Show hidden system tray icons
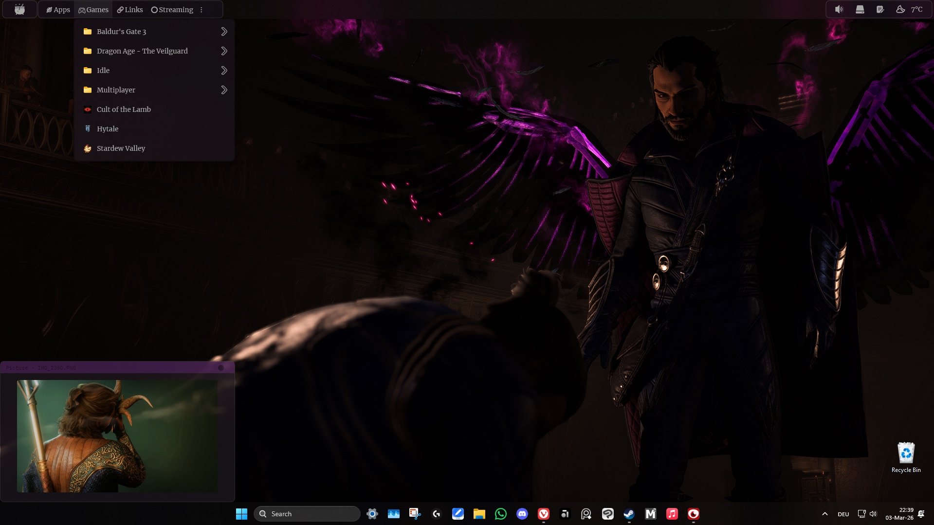Image resolution: width=934 pixels, height=525 pixels. [824, 514]
